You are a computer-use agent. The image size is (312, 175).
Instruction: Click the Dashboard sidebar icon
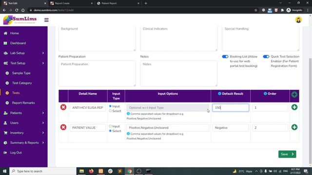pos(5,43)
